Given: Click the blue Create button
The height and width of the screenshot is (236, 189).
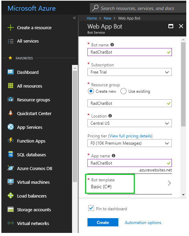Looking at the screenshot, I should coord(103,222).
